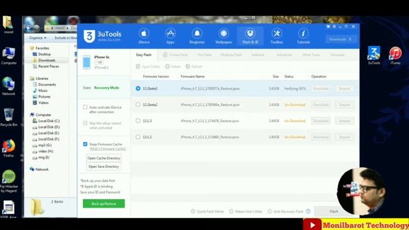
Task: Select the 13.2beta3 firmware radio button
Action: 138,88
